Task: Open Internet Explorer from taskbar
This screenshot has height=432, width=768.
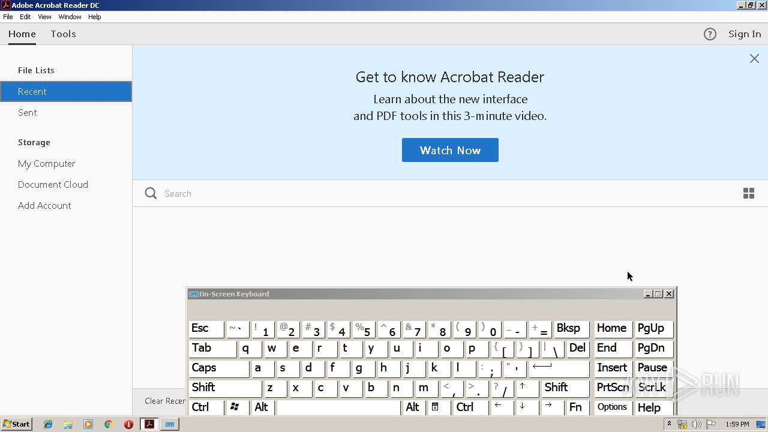Action: pos(48,424)
